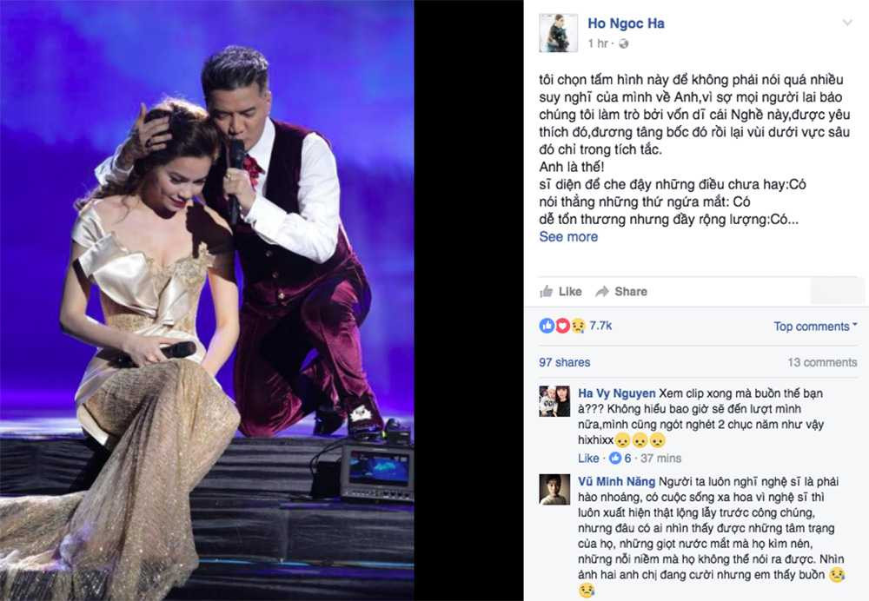Open Ha Vy Nguyen's avatar thumbnail

[x=554, y=401]
